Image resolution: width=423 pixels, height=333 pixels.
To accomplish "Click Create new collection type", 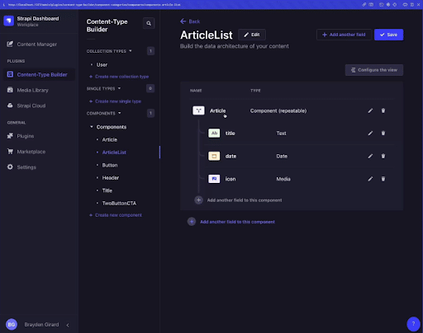I will click(119, 77).
